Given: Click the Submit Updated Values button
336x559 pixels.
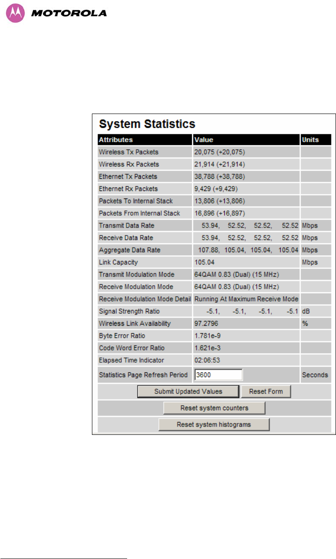Looking at the screenshot, I should (x=188, y=391).
